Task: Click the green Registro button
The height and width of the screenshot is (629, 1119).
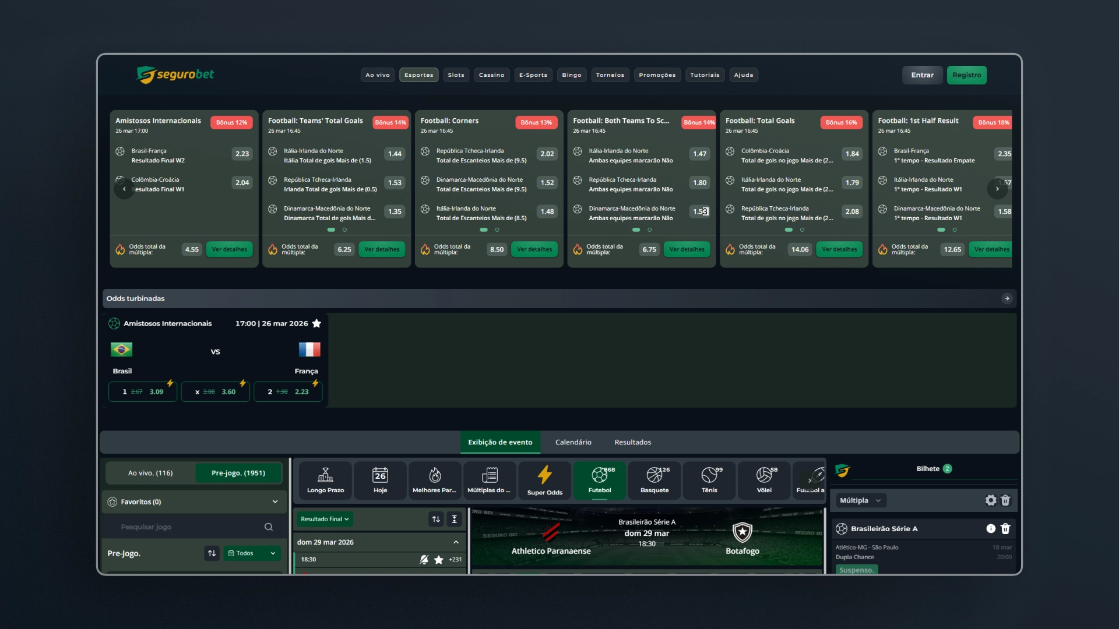Action: pos(966,75)
